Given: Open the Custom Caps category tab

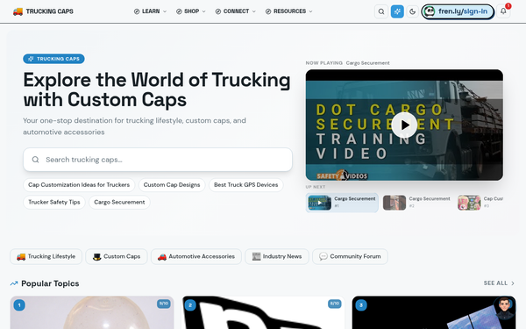Looking at the screenshot, I should [x=117, y=256].
